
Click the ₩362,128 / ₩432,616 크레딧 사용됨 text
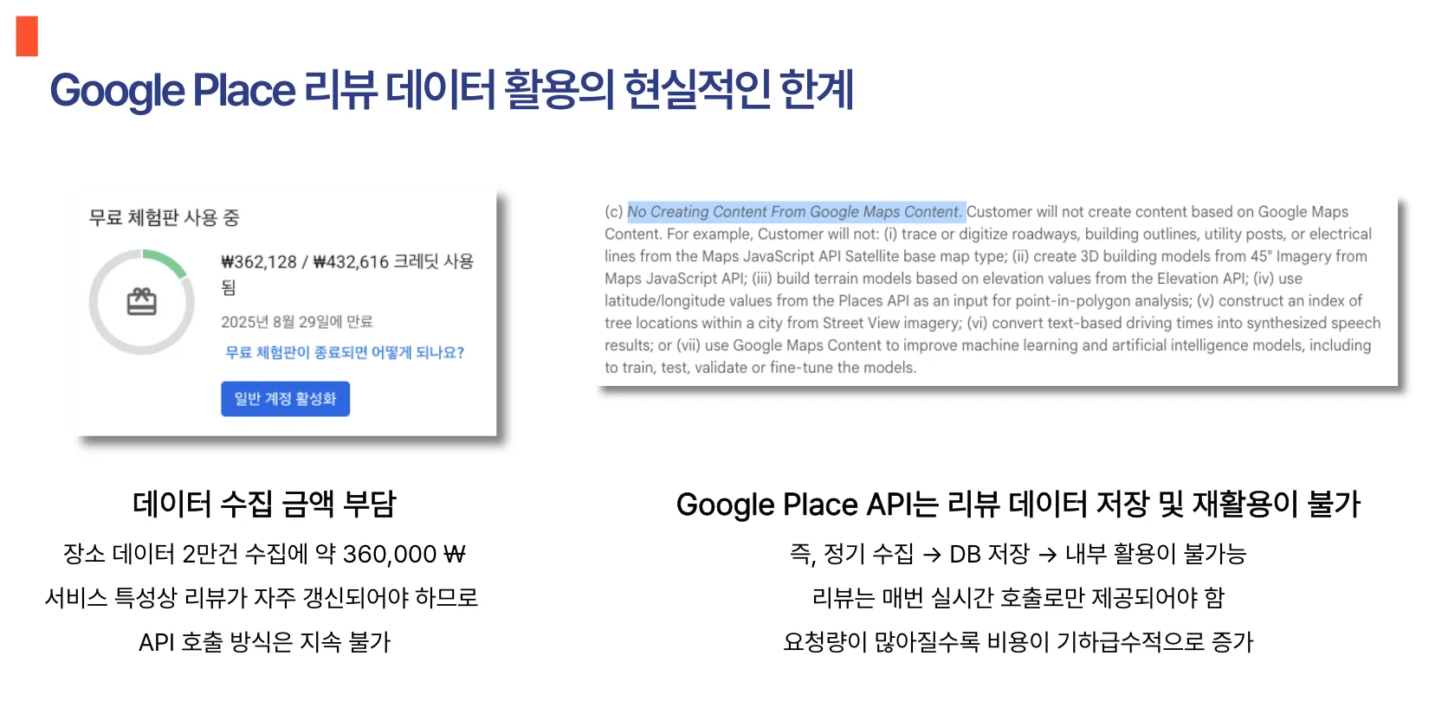pyautogui.click(x=347, y=273)
